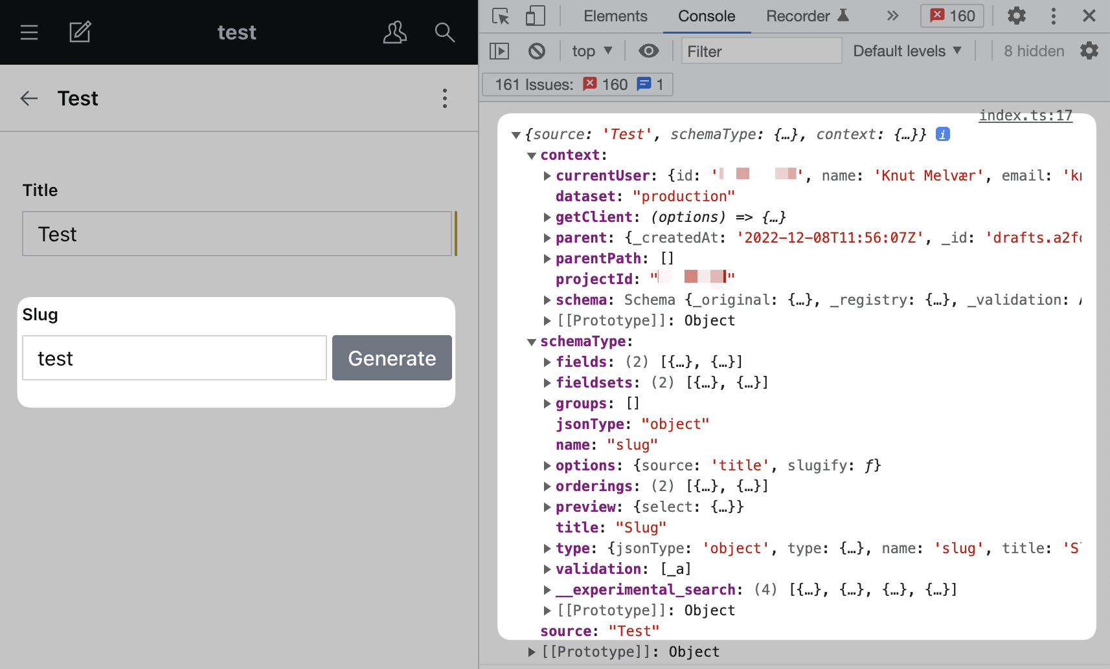
Task: Open the users presence icon
Action: tap(394, 32)
